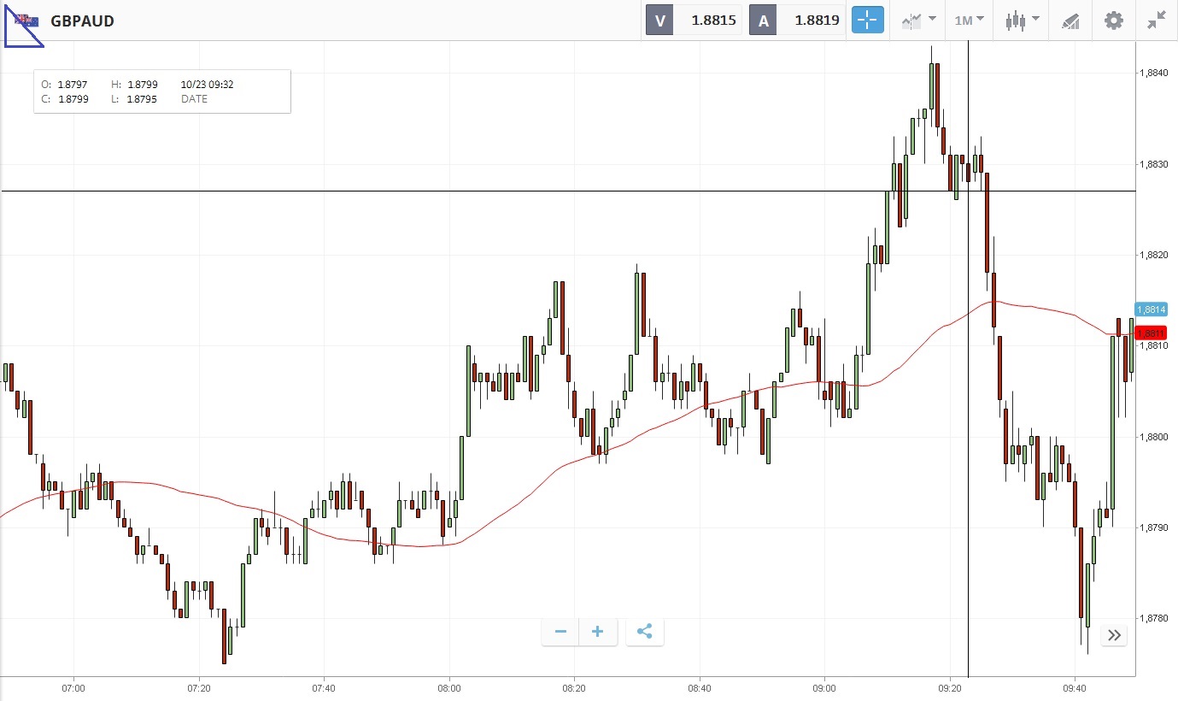Image resolution: width=1178 pixels, height=701 pixels.
Task: Zoom in chart with plus button
Action: pos(598,632)
